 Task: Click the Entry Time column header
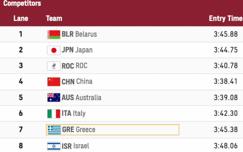[225, 18]
